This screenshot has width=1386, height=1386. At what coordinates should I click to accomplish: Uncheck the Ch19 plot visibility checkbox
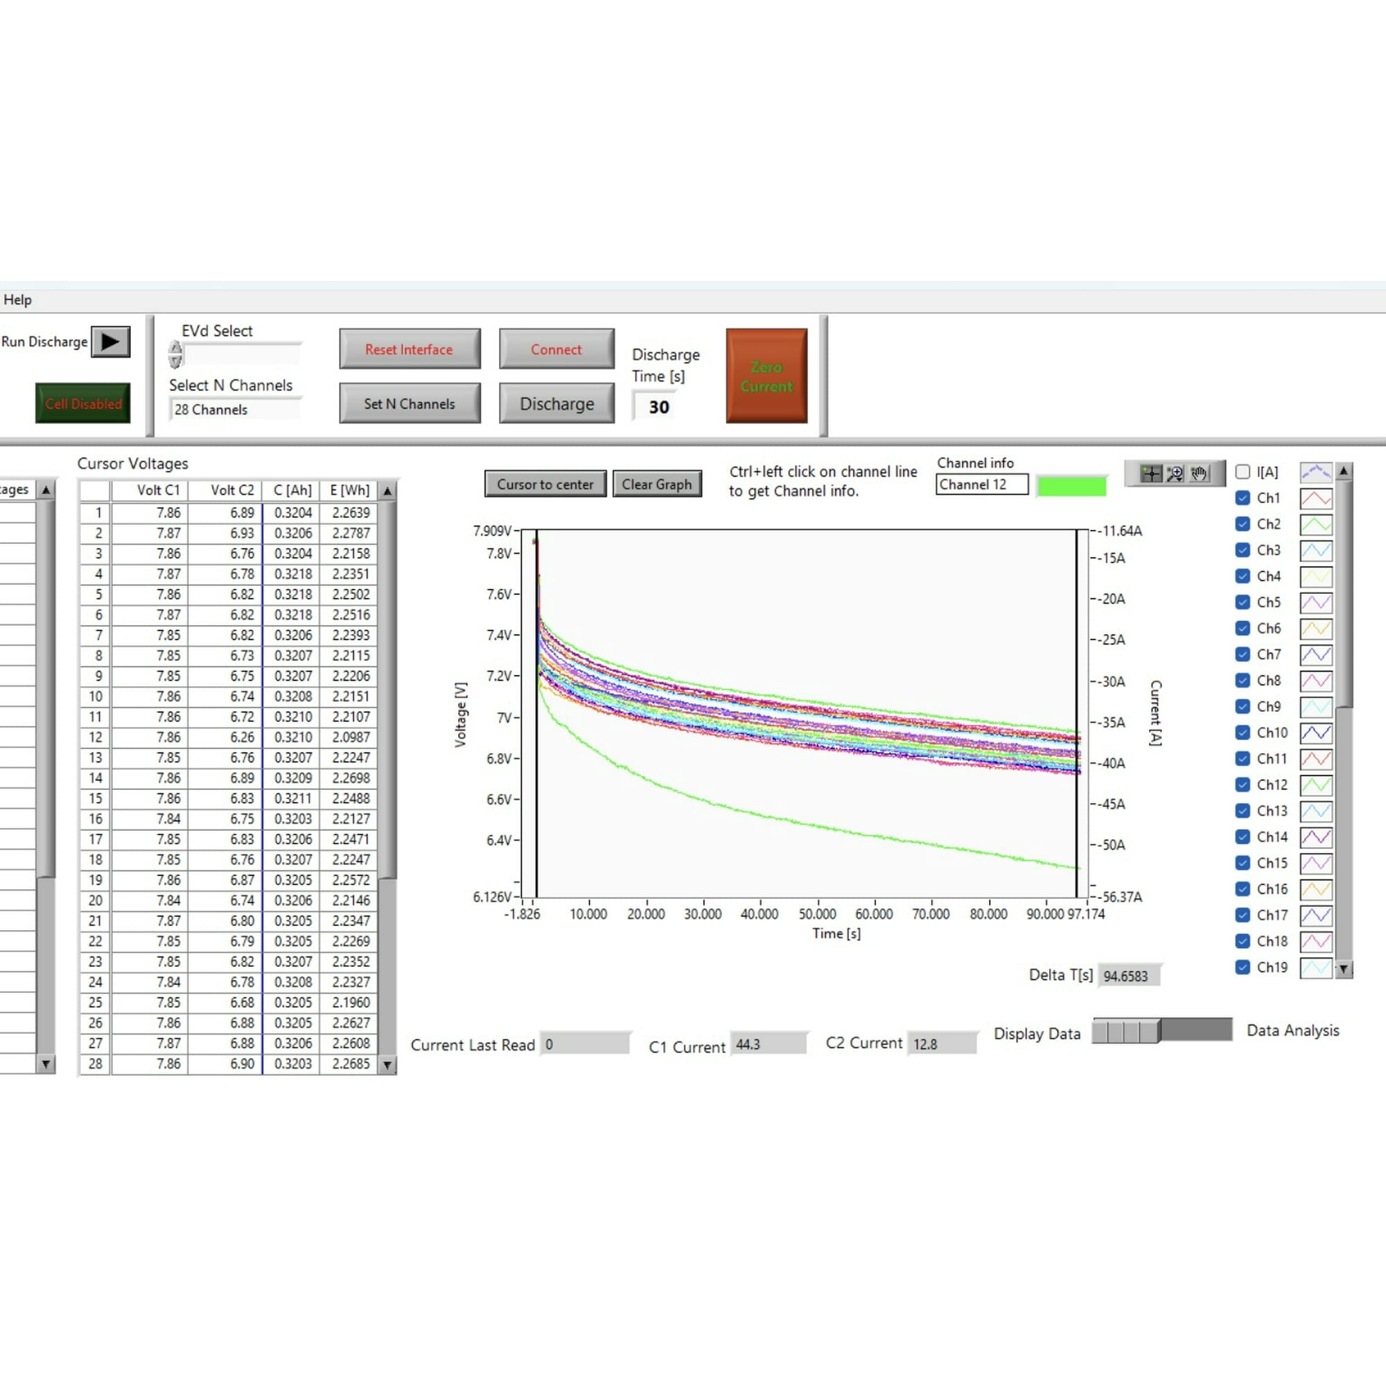coord(1243,967)
